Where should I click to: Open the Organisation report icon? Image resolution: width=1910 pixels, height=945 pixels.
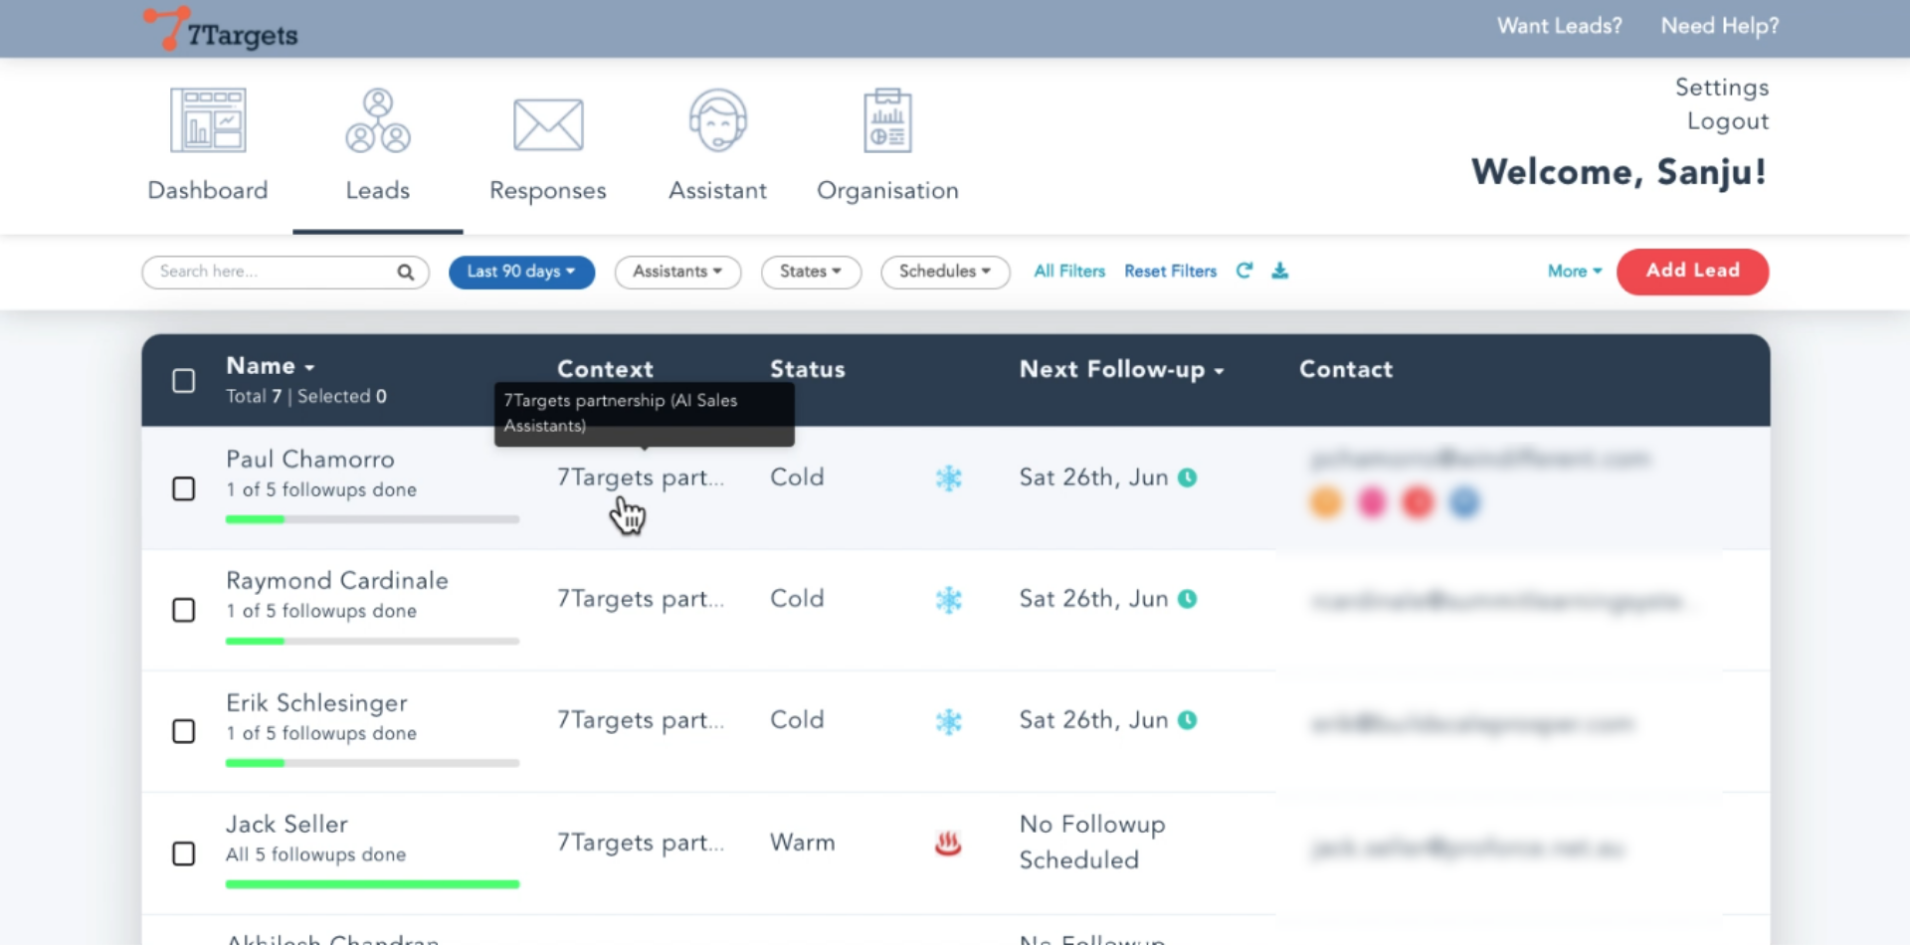(x=887, y=120)
